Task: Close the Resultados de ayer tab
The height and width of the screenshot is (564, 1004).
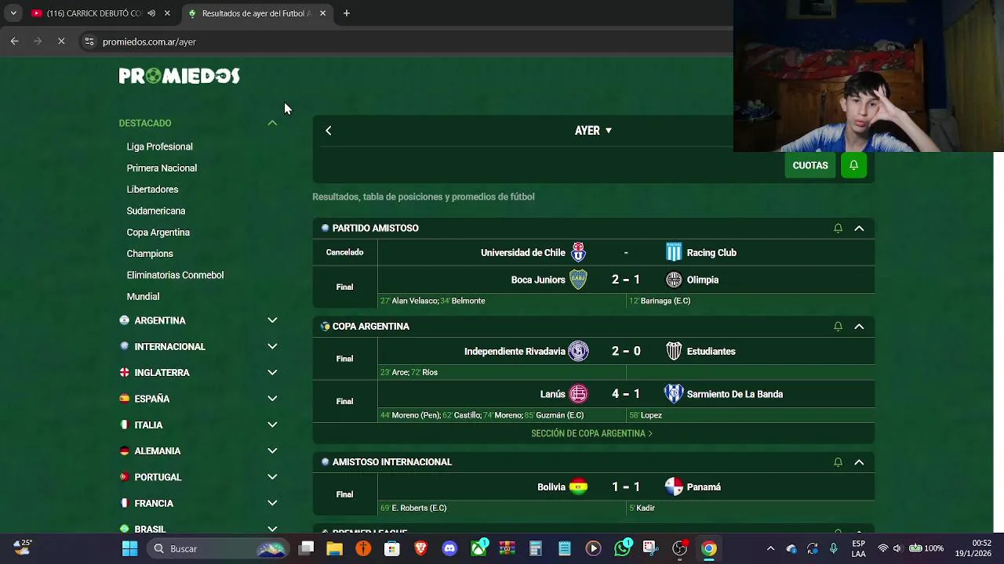Action: point(322,13)
